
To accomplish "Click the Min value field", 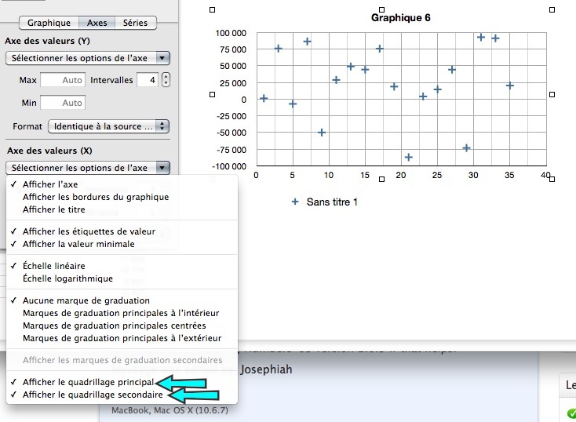I will click(x=63, y=103).
